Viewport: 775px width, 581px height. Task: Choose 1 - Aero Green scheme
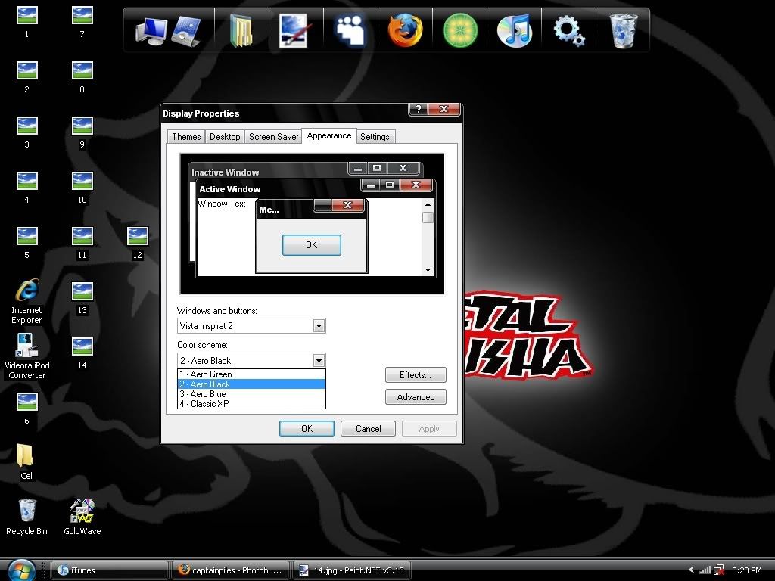point(251,374)
